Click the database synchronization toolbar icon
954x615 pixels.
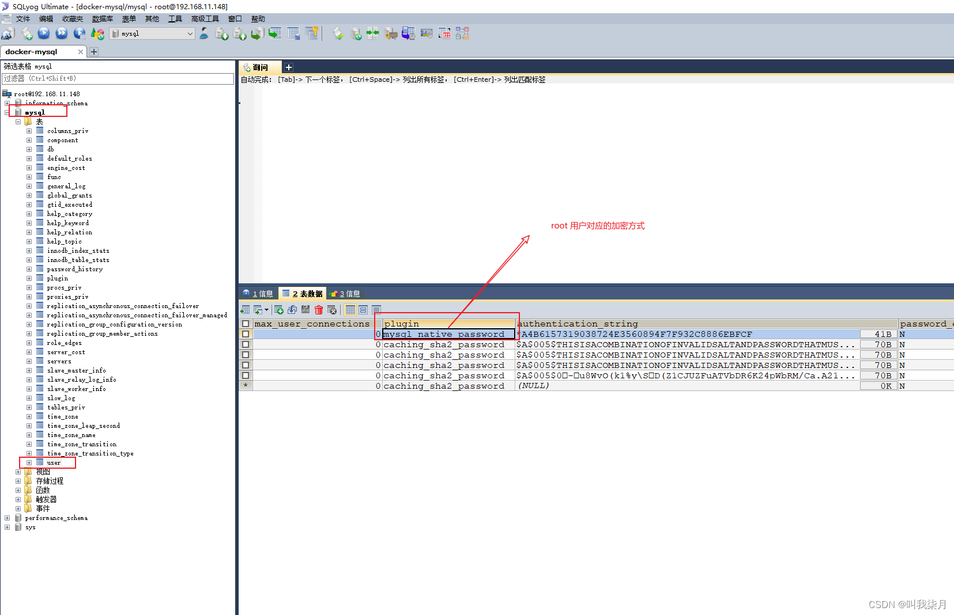pos(356,34)
